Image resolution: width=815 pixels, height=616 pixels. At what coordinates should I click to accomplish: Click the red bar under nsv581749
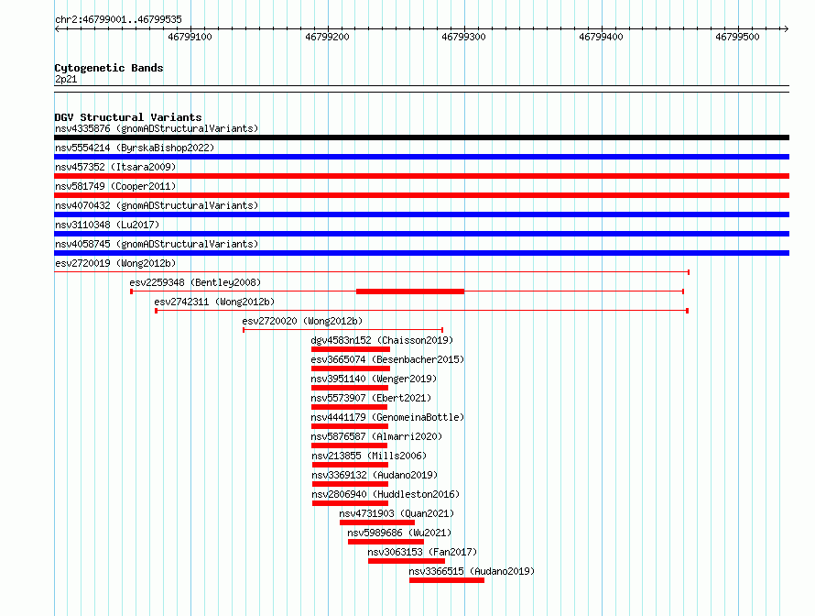(x=421, y=195)
